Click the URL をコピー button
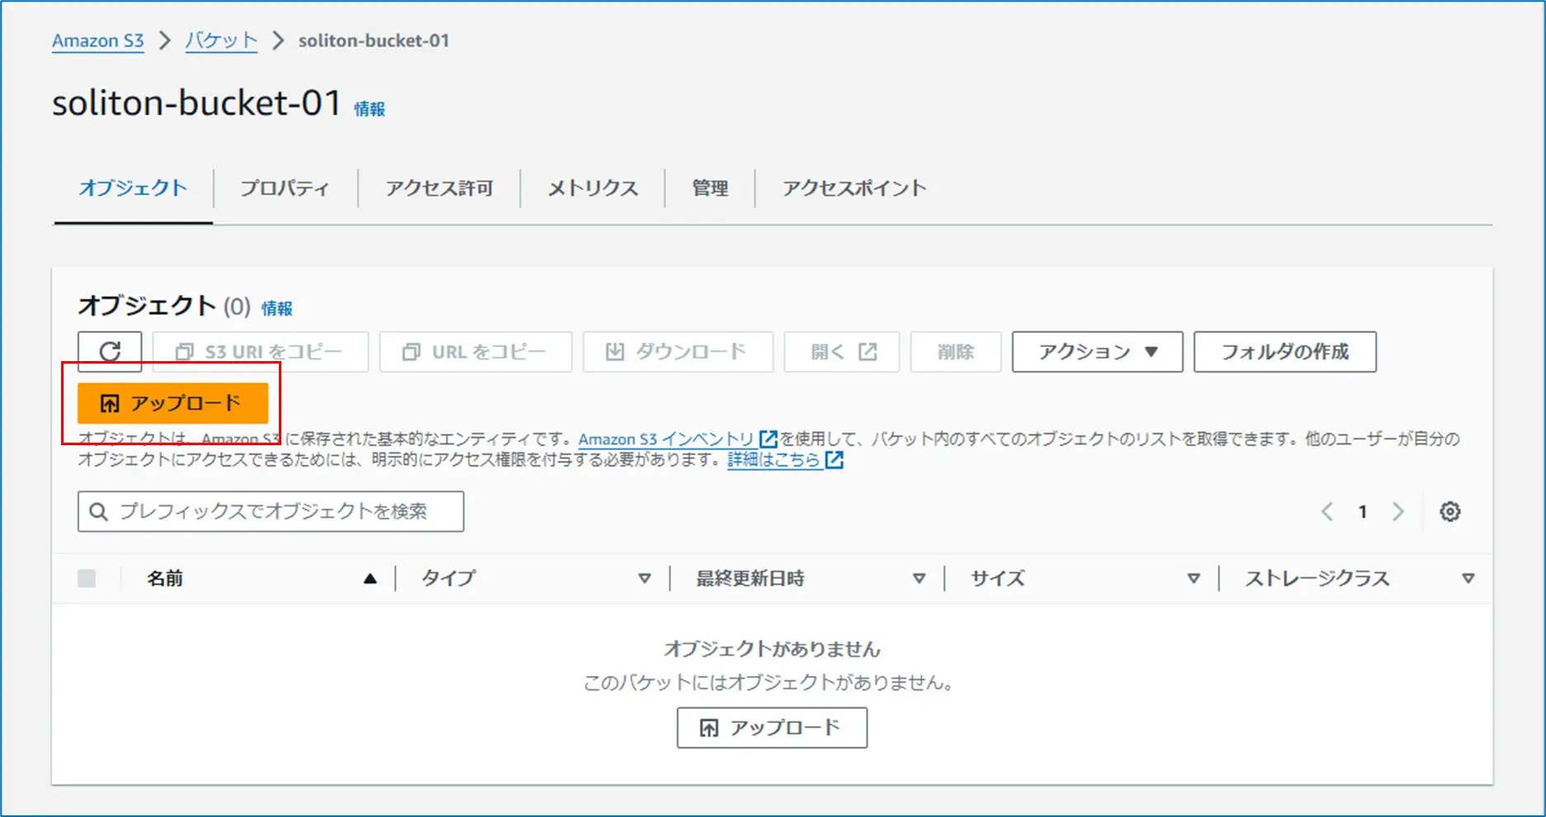The image size is (1546, 817). [x=475, y=352]
